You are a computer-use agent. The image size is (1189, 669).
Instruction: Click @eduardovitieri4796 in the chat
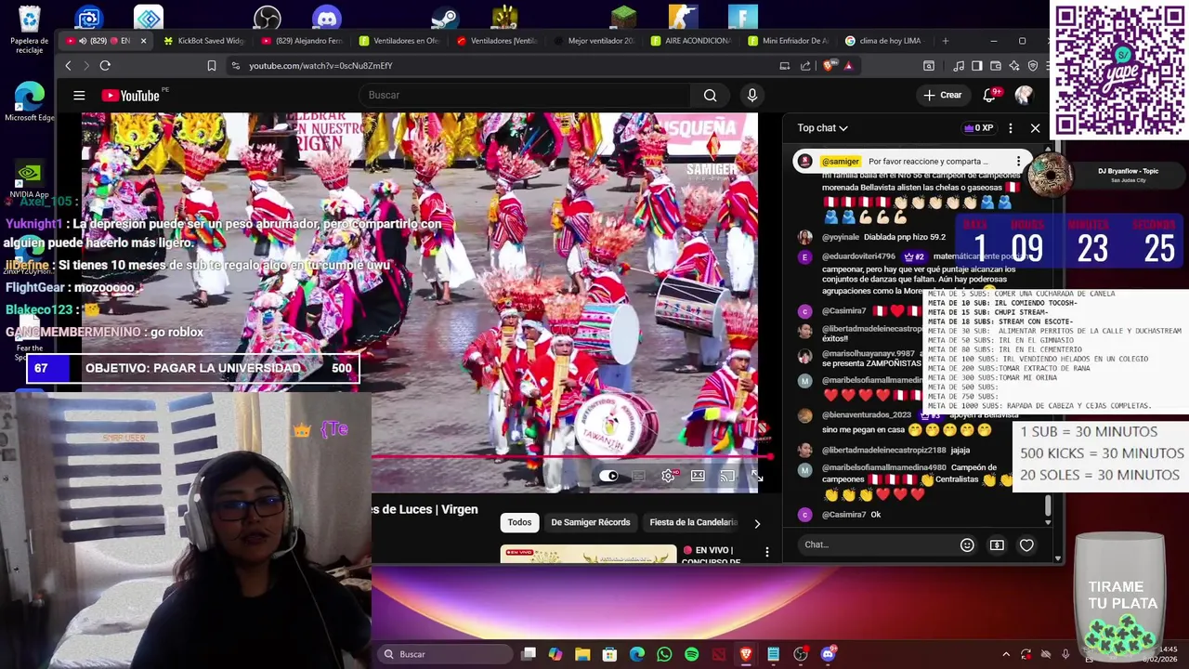[859, 256]
